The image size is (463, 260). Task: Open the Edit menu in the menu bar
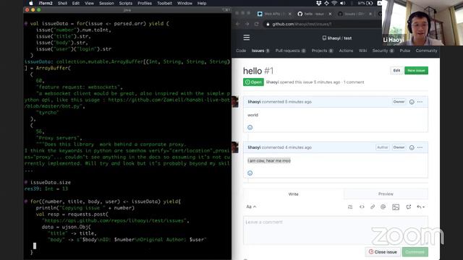click(x=76, y=3)
